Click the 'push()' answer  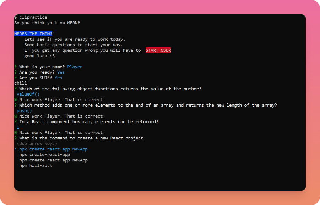tap(24, 110)
